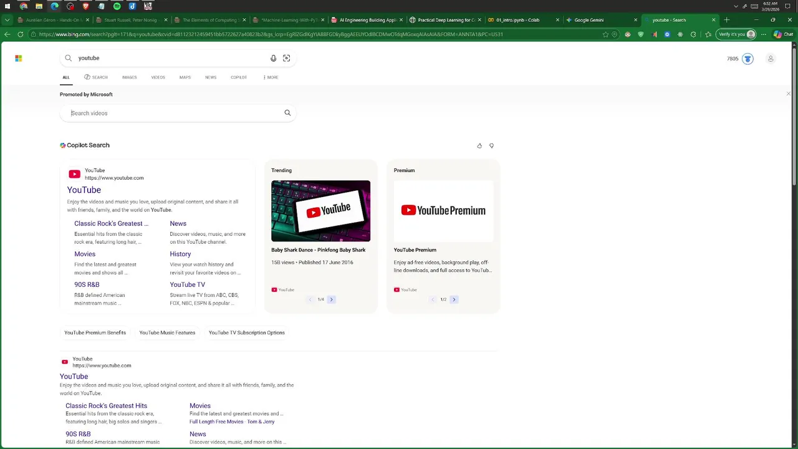Click YouTube TV Subscription Options chip
Screen dimensions: 798x449
point(246,332)
